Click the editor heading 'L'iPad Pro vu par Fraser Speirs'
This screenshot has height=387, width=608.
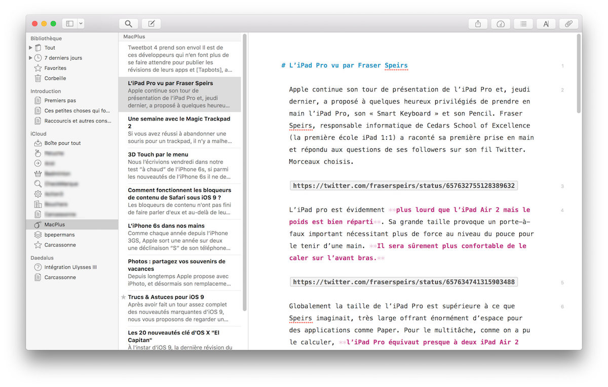coord(348,65)
